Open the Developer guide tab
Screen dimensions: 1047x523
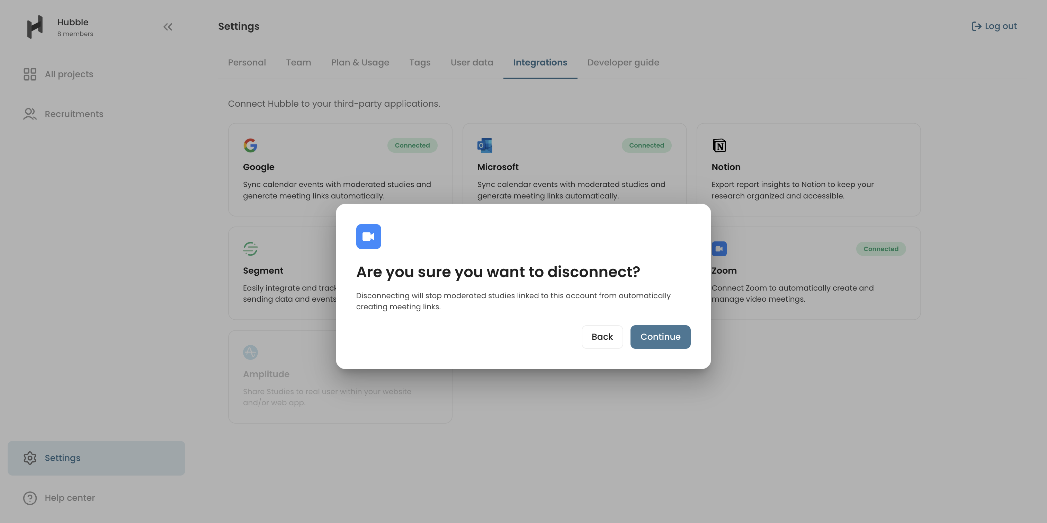623,62
